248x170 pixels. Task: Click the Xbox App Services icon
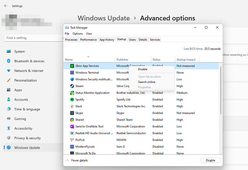(x=72, y=66)
